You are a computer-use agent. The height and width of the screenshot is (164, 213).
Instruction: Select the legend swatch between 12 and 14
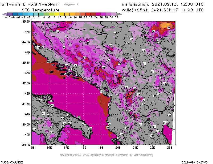67,14
